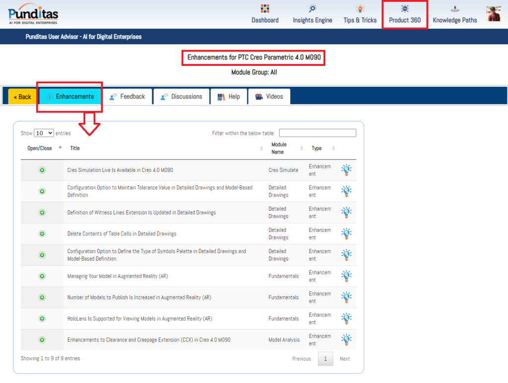Click the user profile avatar

pyautogui.click(x=493, y=14)
